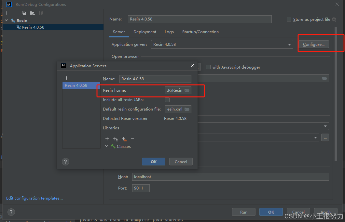The image size is (345, 222).
Task: Add application server in dialog
Action: pyautogui.click(x=66, y=78)
